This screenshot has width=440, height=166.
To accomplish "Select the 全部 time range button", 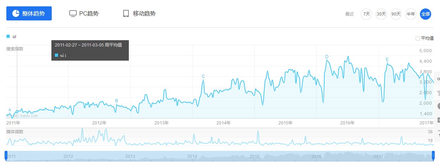I will [426, 14].
